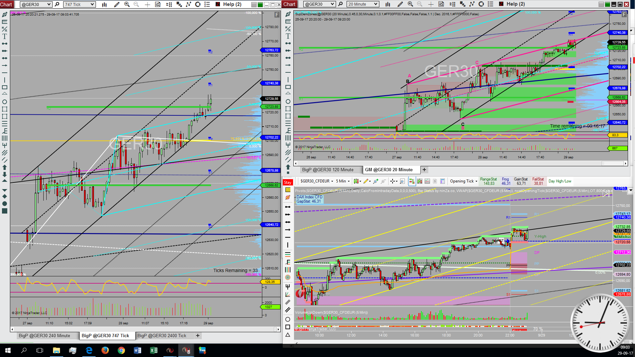Open Firefox from the taskbar
The image size is (635, 357).
pos(105,350)
